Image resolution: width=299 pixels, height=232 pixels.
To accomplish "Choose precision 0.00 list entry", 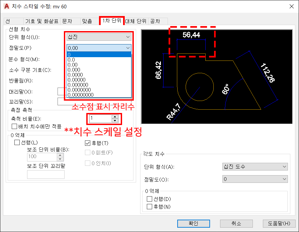I will click(x=99, y=65).
